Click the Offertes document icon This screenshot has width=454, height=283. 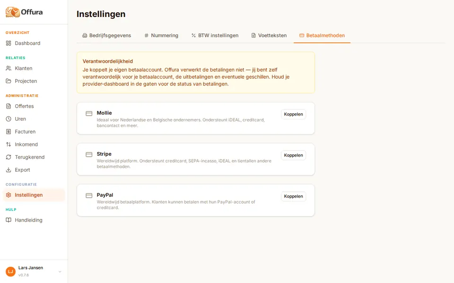(9, 106)
